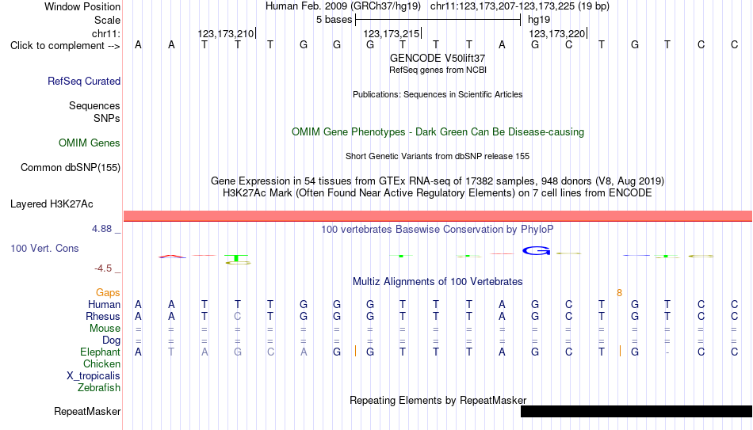753x430 pixels.
Task: Click the GENCODE V50lift37 track title
Action: [x=438, y=58]
